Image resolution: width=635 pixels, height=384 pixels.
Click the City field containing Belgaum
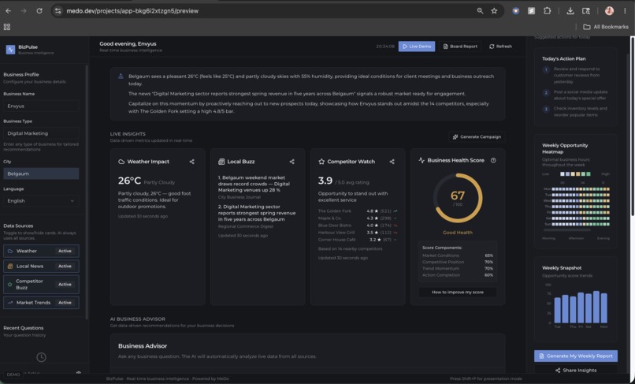41,173
